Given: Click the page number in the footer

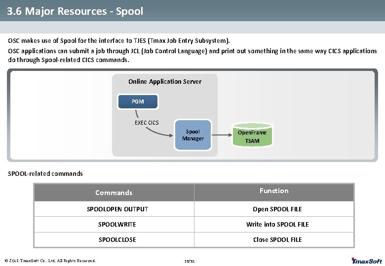Looking at the screenshot, I should 190,261.
